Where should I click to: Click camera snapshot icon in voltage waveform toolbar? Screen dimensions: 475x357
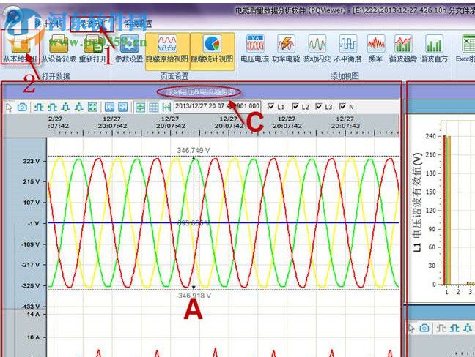(22, 107)
